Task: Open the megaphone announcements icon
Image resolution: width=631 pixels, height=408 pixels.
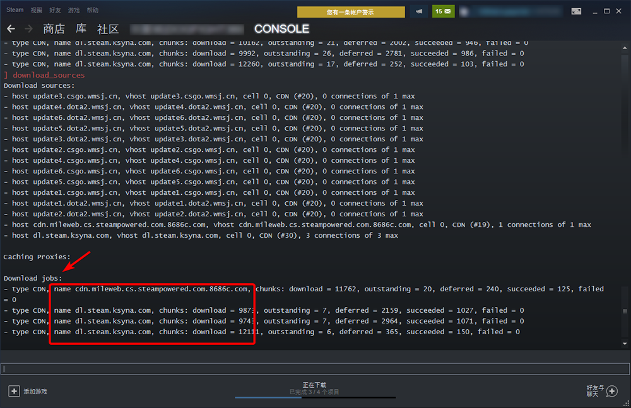Action: pyautogui.click(x=419, y=11)
